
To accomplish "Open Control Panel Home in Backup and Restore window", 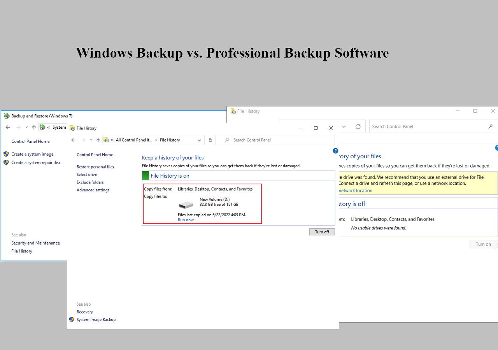I will (30, 142).
